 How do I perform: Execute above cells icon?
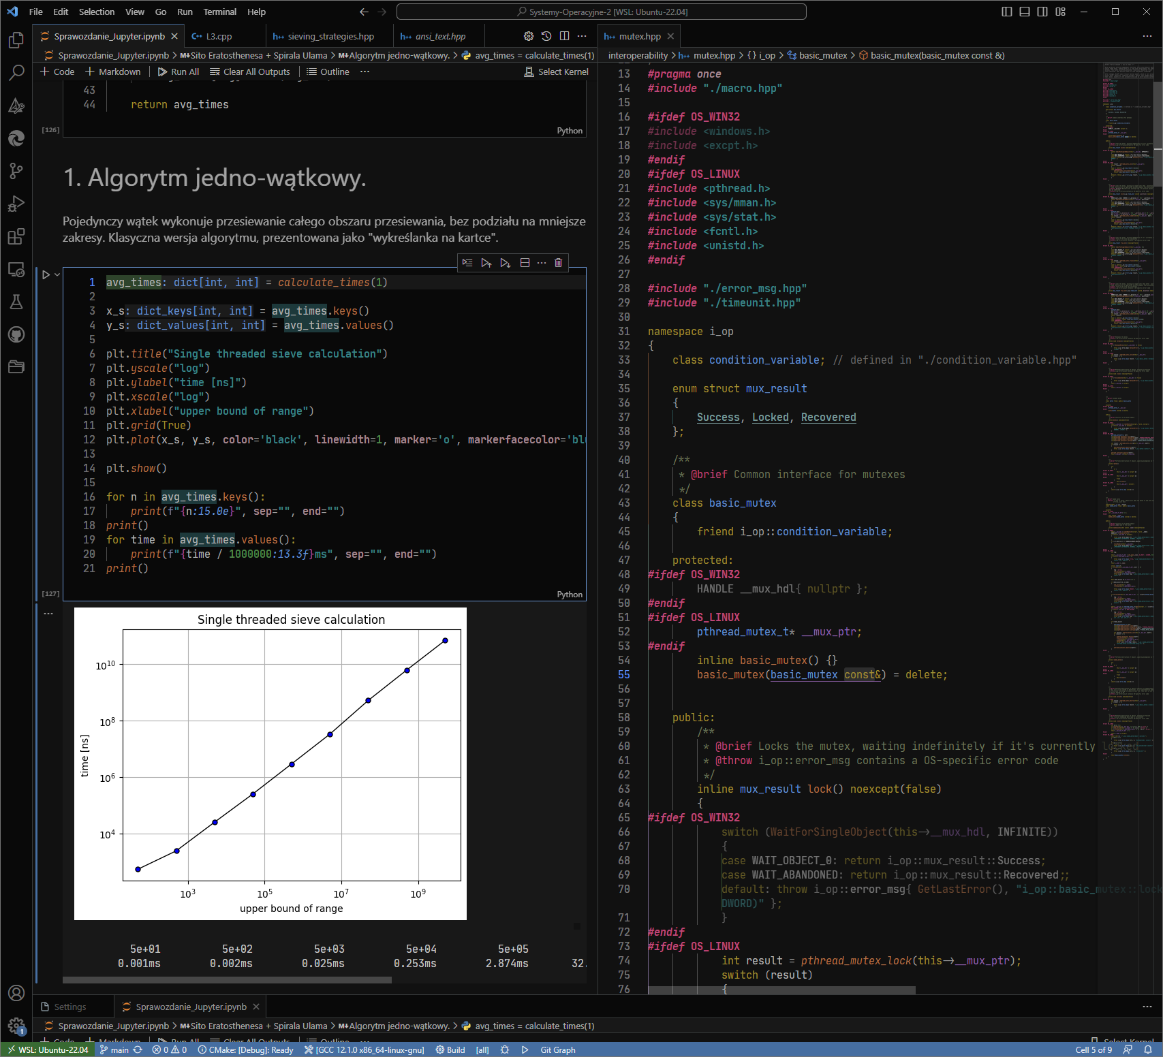(486, 262)
